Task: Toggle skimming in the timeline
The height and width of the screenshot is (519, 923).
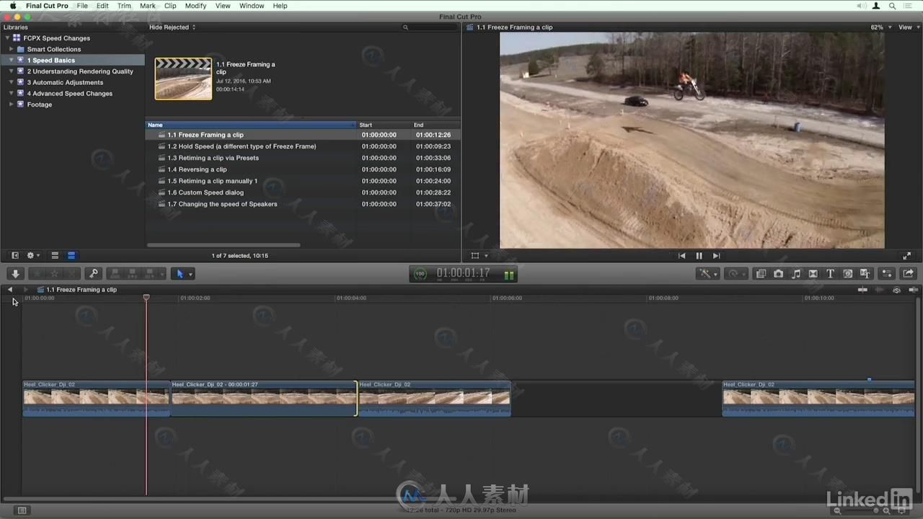Action: (862, 290)
